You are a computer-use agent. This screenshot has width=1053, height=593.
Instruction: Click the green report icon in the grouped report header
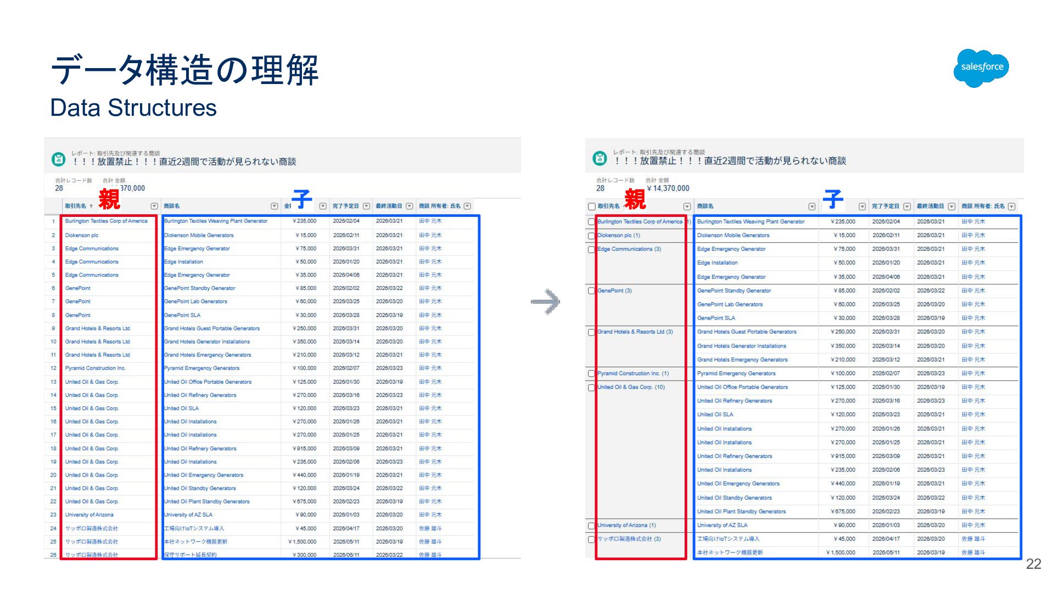[x=600, y=159]
